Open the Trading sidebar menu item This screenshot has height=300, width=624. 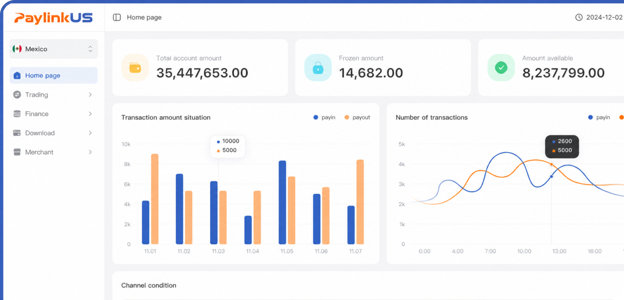53,95
